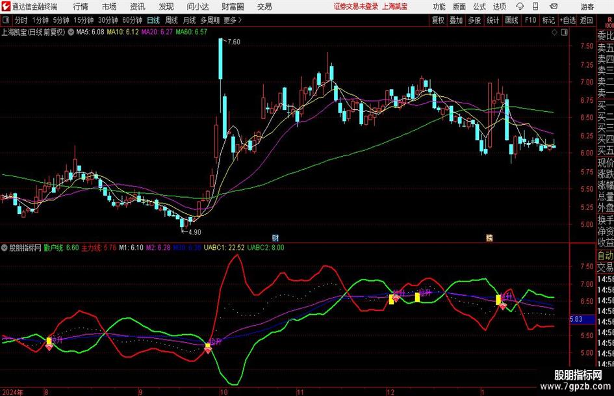The image size is (614, 396).
Task: Click the 财 info marker on chart
Action: point(275,238)
